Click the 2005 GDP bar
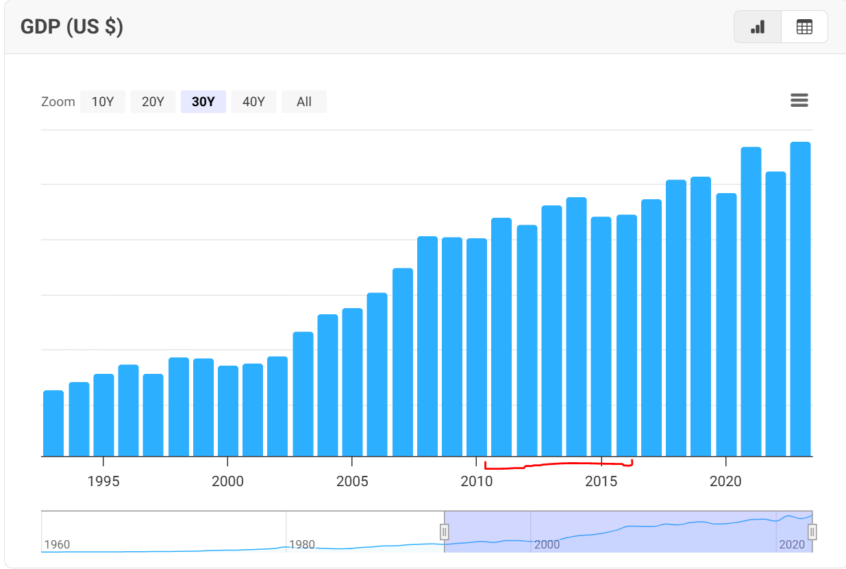 tap(353, 382)
